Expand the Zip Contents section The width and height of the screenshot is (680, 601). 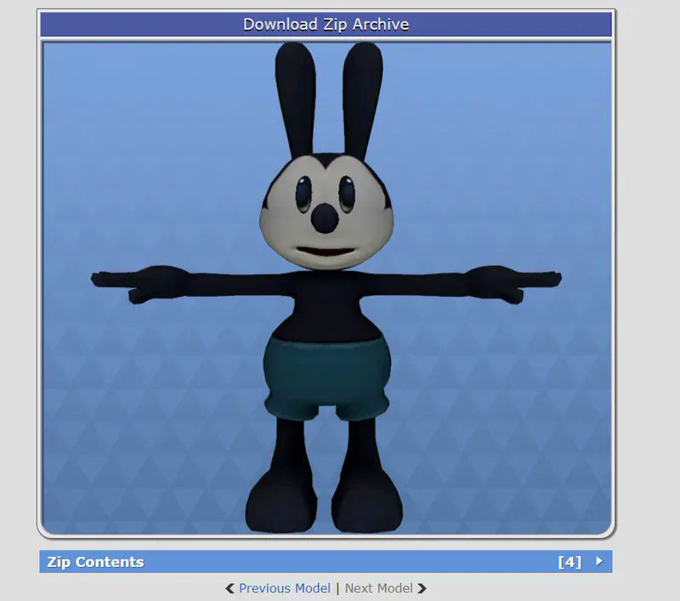326,562
